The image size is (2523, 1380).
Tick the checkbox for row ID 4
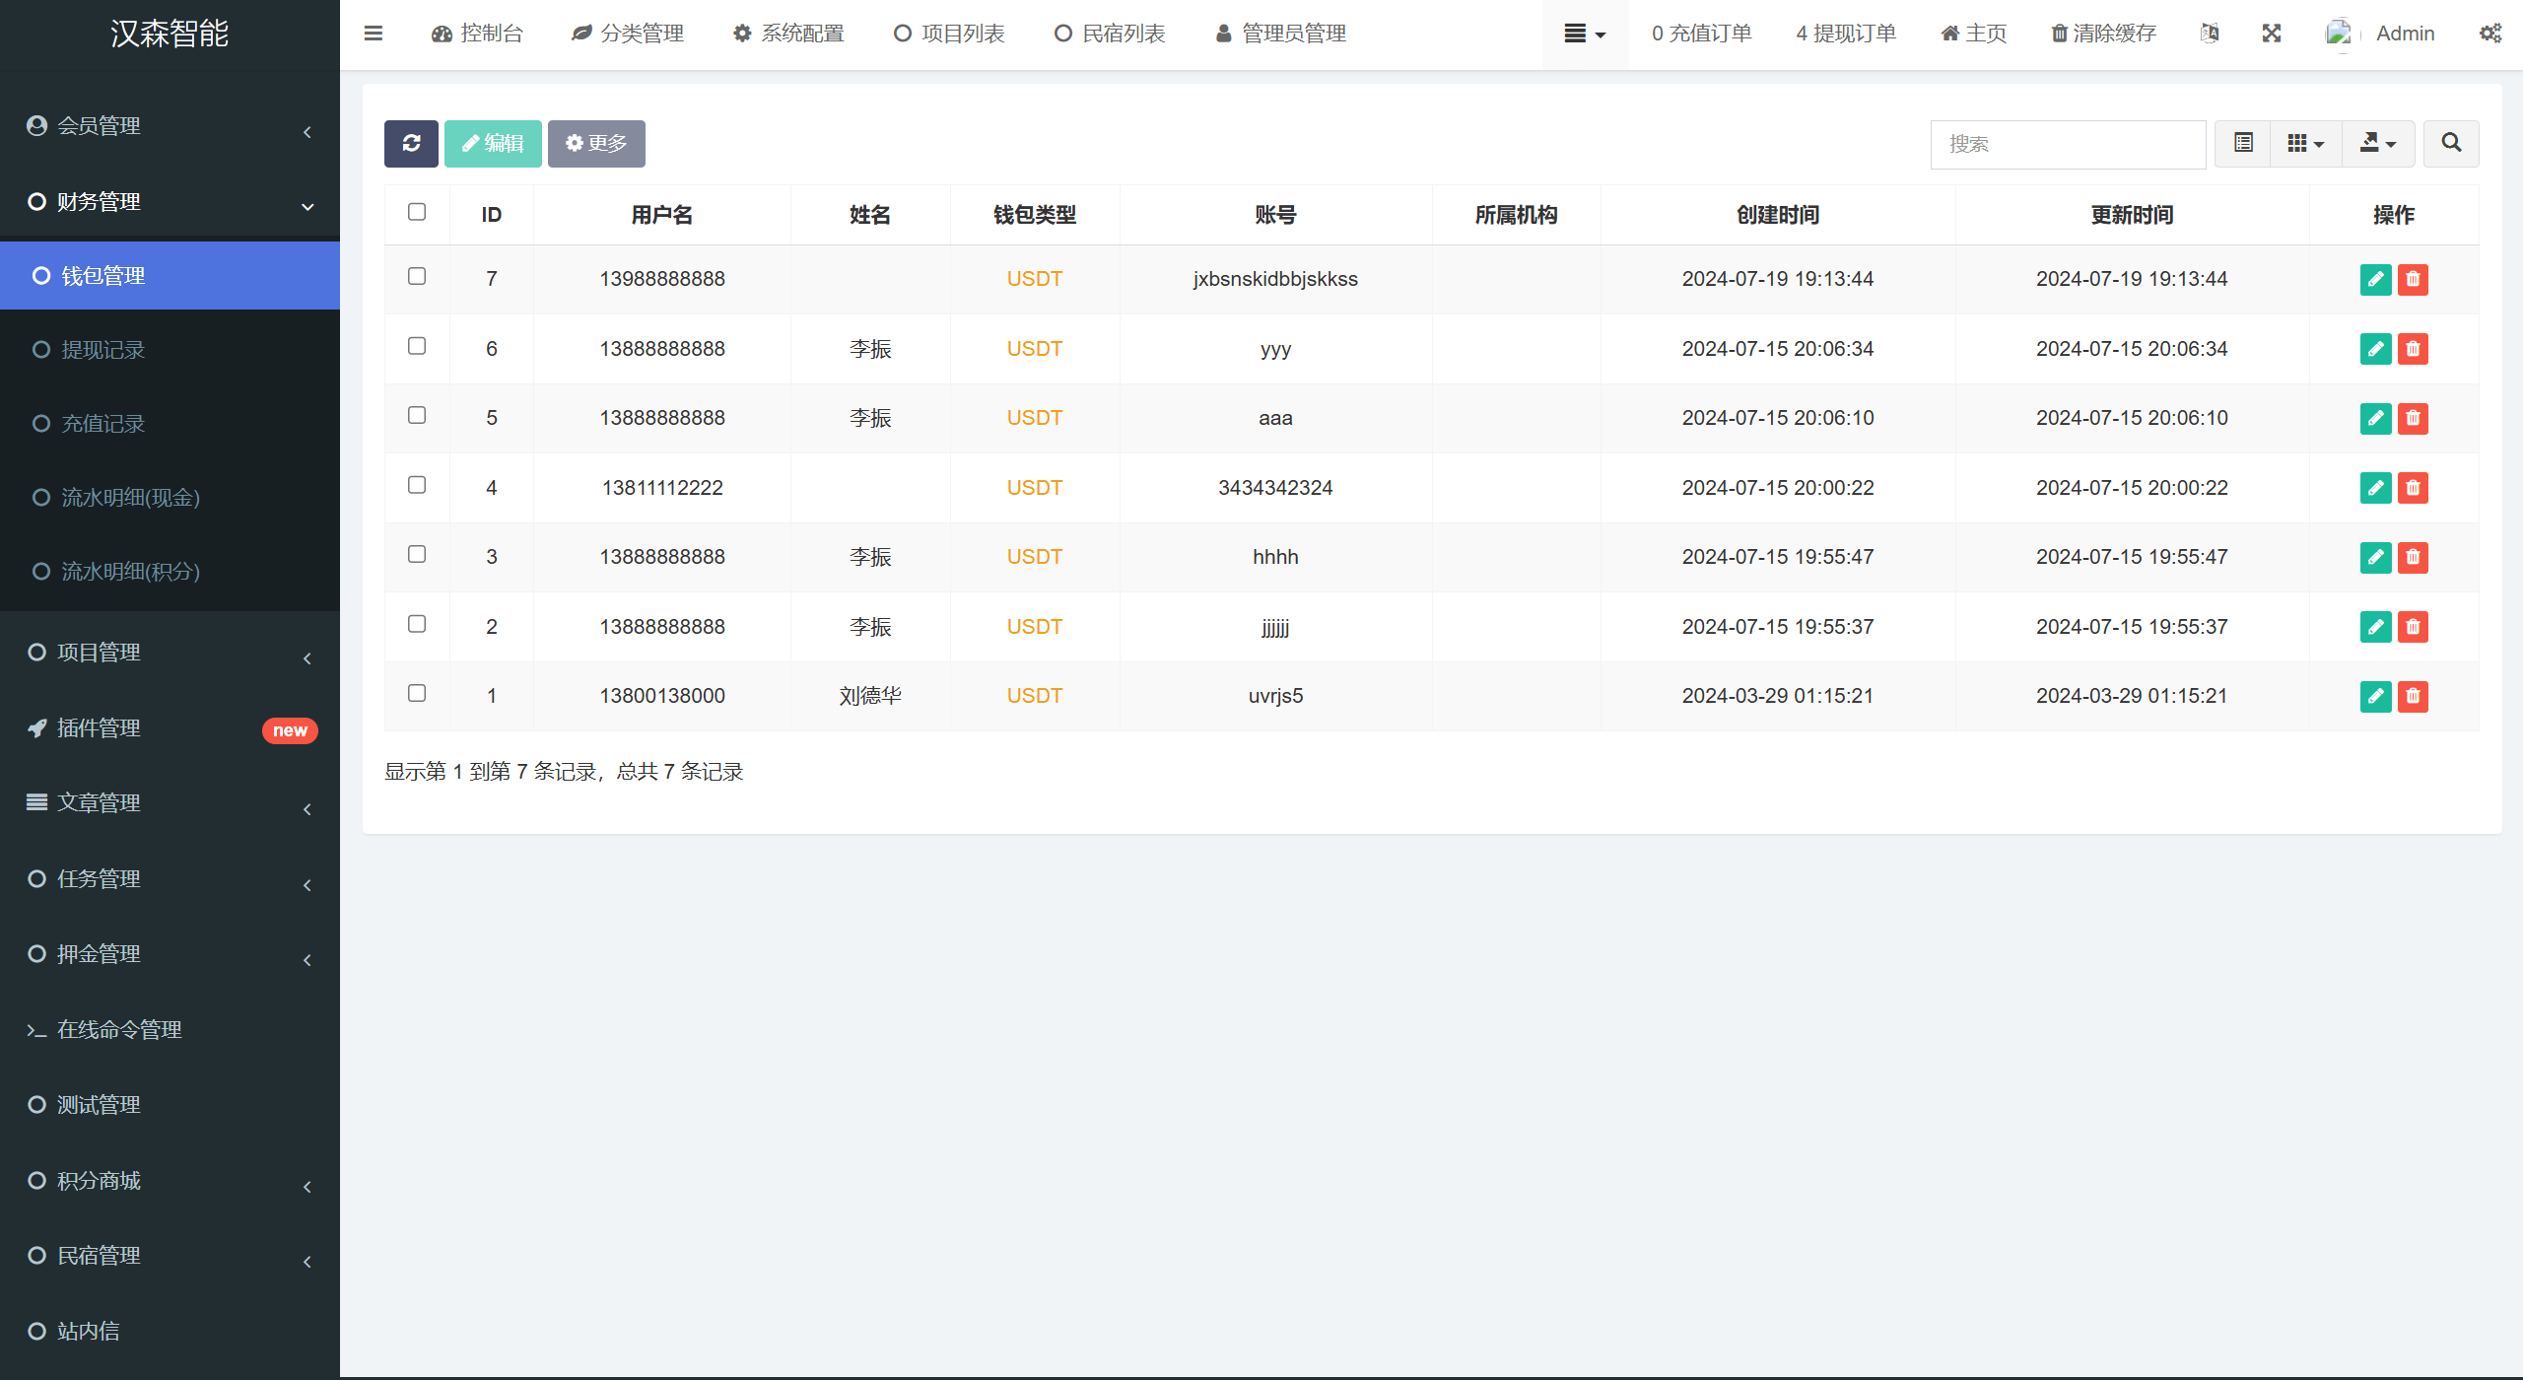[417, 485]
